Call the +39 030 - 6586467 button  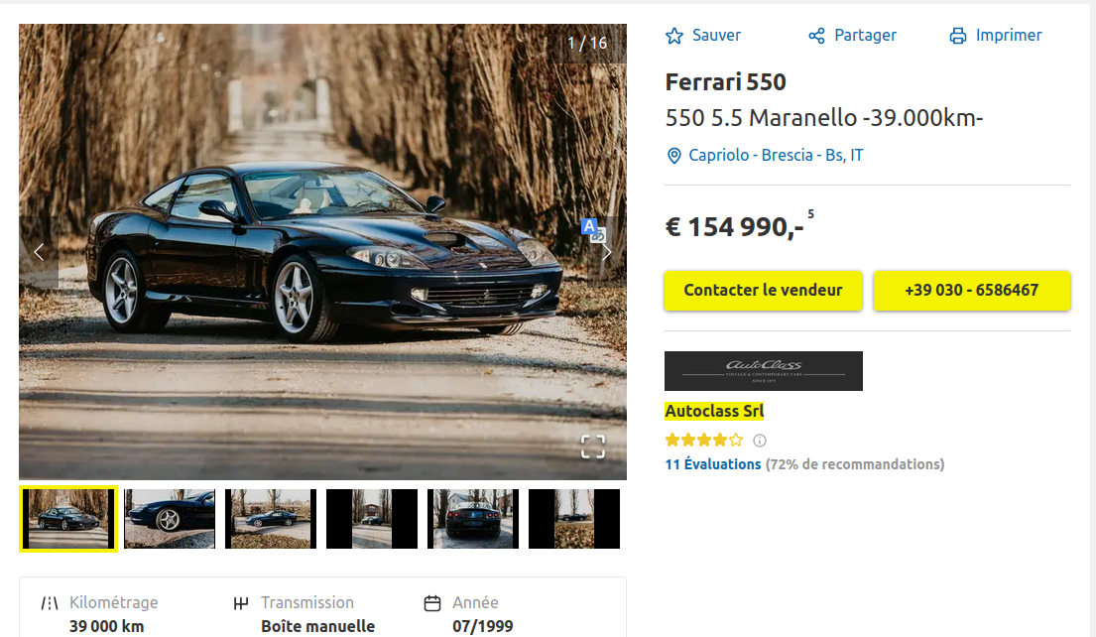pyautogui.click(x=972, y=290)
